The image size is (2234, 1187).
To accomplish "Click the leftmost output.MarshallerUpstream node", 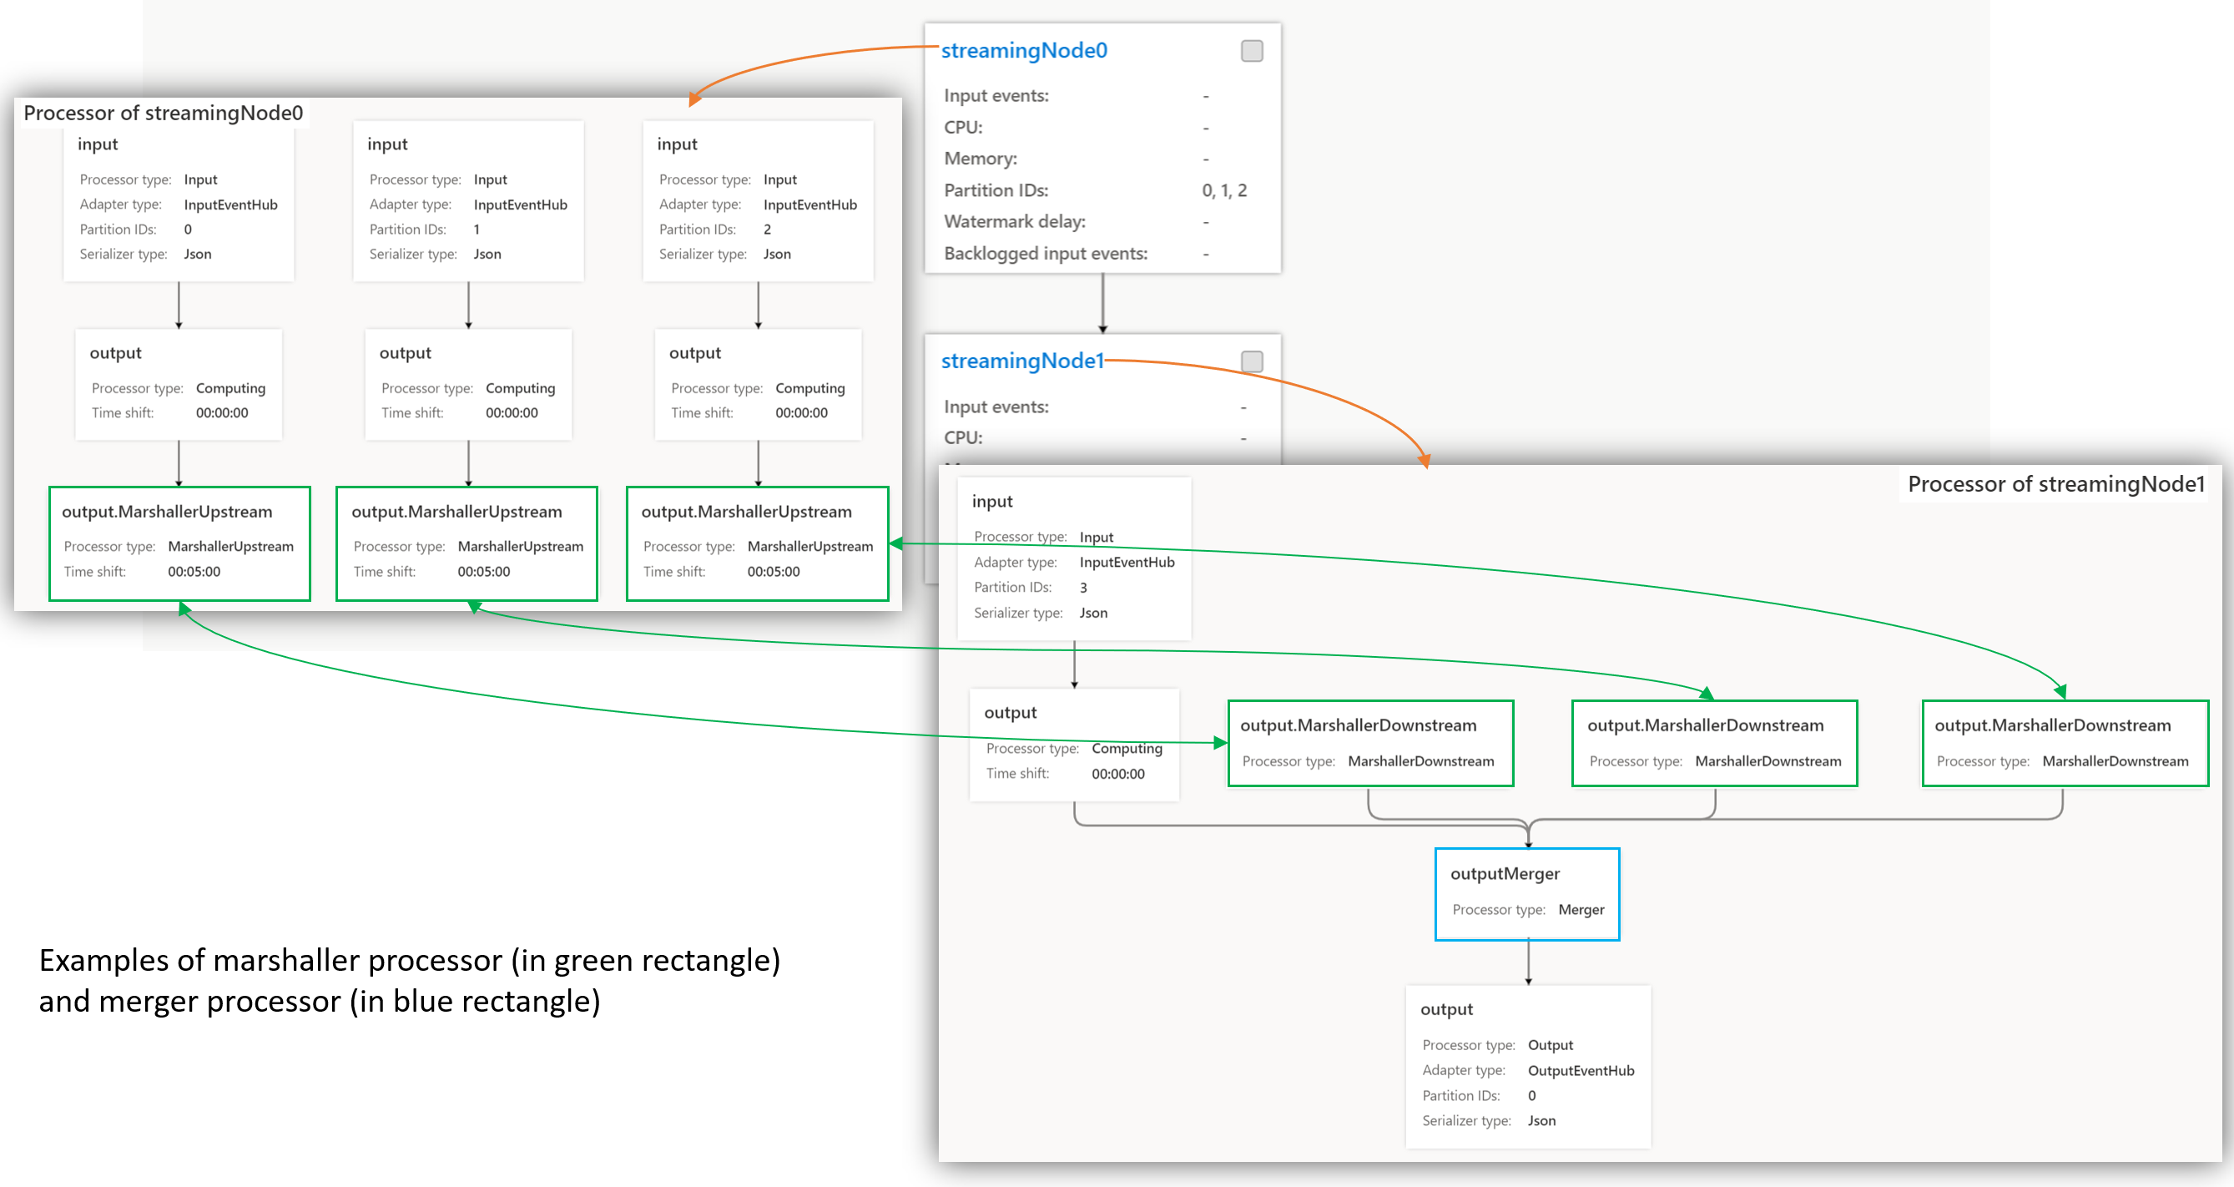I will (179, 543).
